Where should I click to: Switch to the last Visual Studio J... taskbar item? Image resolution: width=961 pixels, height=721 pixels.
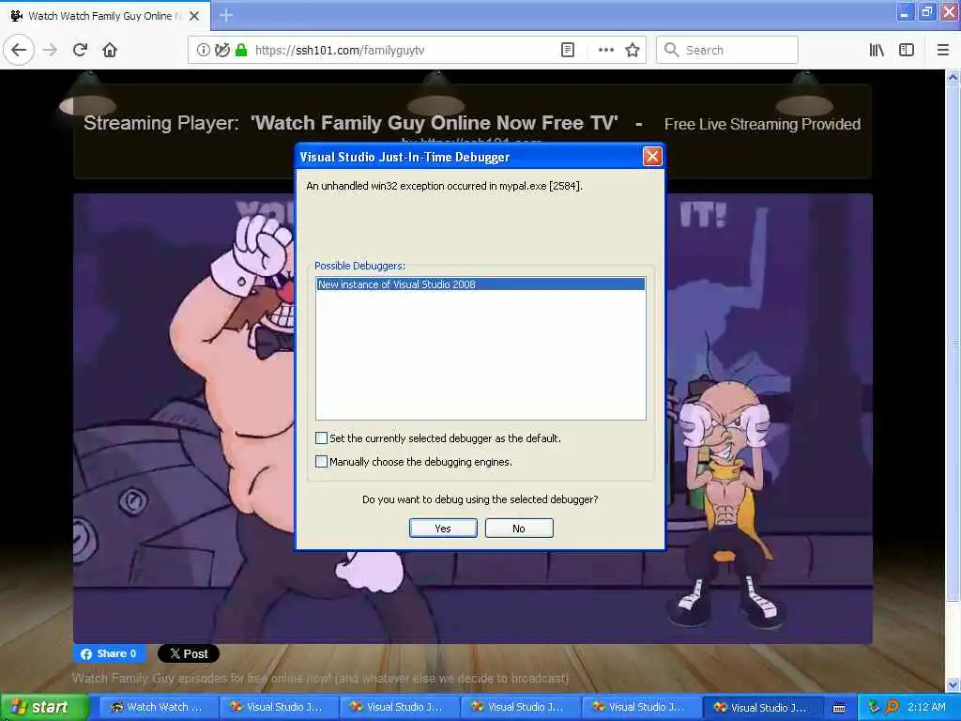[x=762, y=708]
